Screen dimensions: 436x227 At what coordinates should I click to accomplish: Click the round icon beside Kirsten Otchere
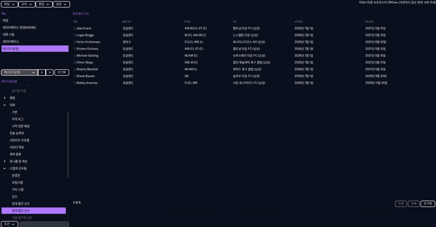click(x=75, y=49)
